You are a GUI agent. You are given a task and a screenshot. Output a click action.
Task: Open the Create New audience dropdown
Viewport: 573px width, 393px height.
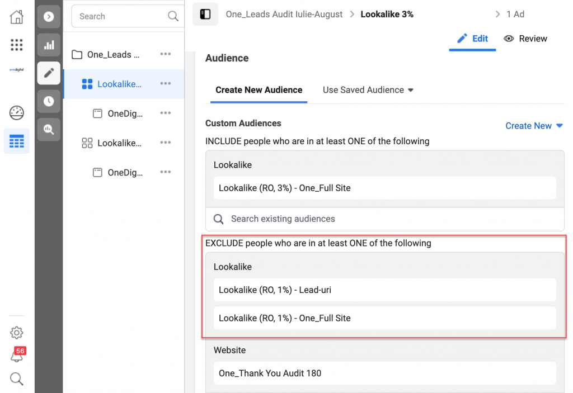(534, 126)
